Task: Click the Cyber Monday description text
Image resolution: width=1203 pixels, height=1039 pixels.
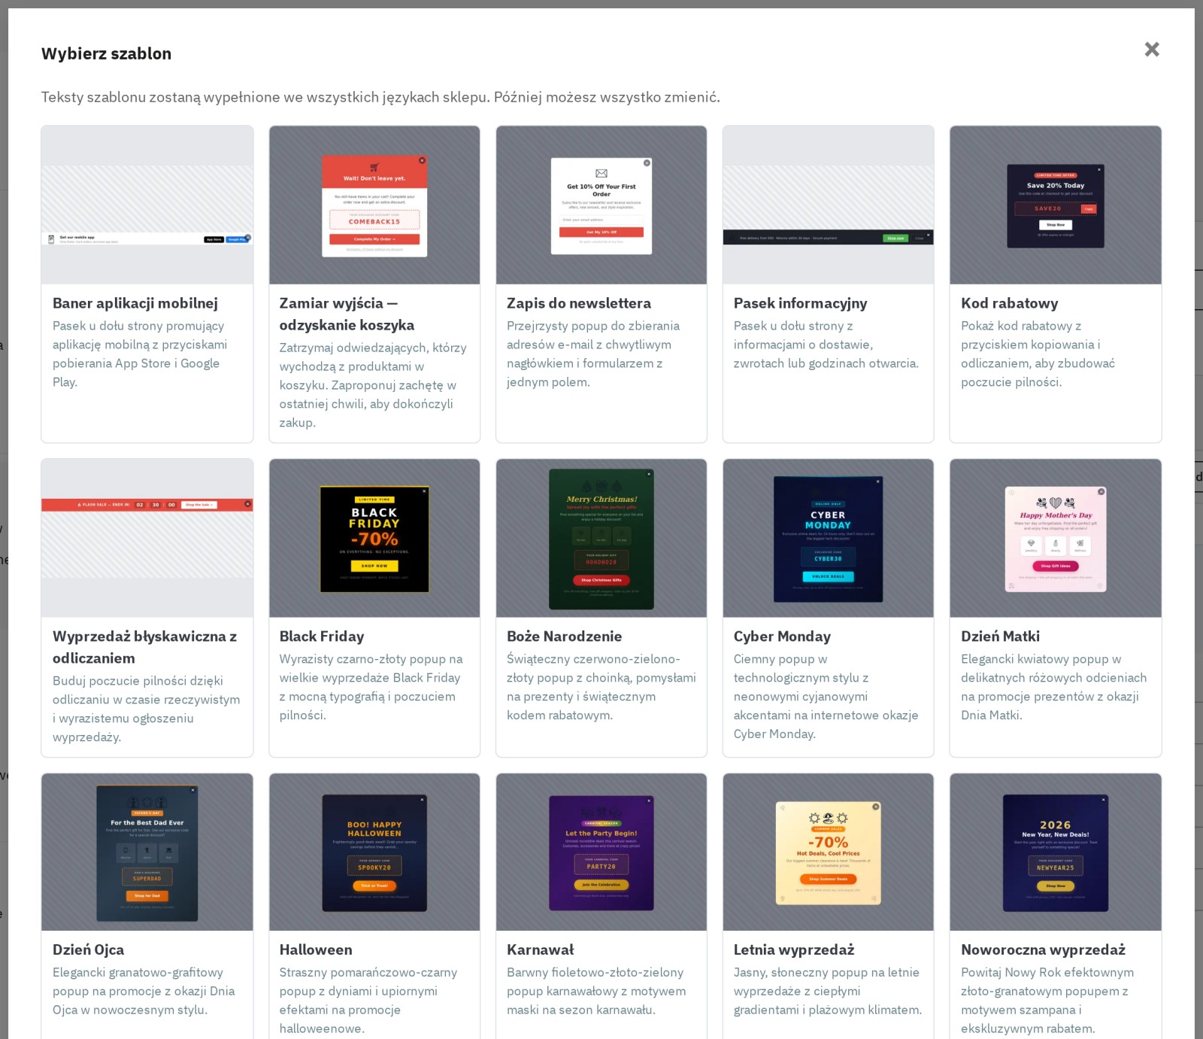Action: pyautogui.click(x=826, y=697)
